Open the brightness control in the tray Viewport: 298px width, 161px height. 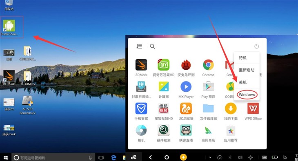coord(251,157)
